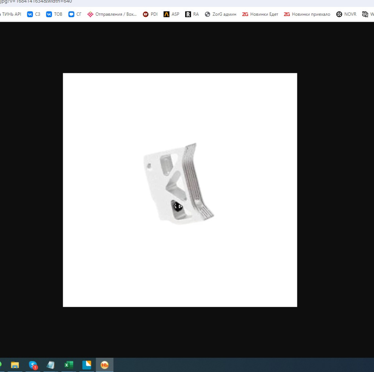Screen dimensions: 374x372
Task: Open the blue-orange document app in taskbar
Action: [x=87, y=365]
